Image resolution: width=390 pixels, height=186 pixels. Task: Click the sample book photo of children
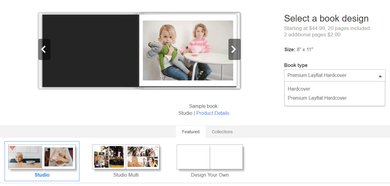(x=188, y=51)
